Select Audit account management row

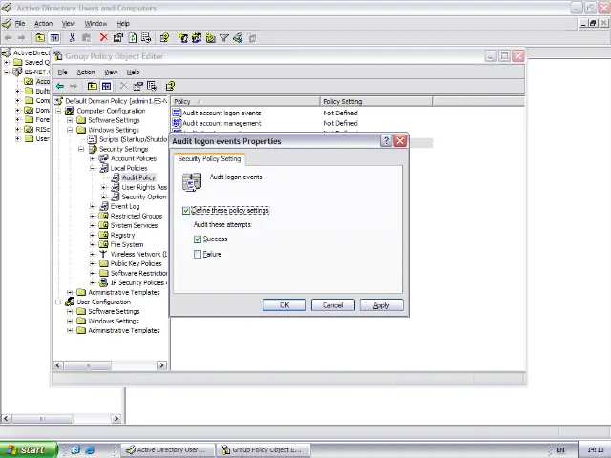[222, 123]
